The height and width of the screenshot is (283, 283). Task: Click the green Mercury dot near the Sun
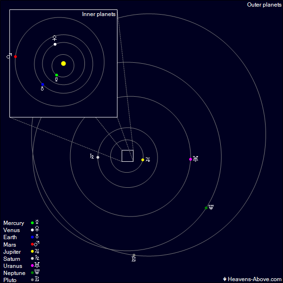[57, 75]
